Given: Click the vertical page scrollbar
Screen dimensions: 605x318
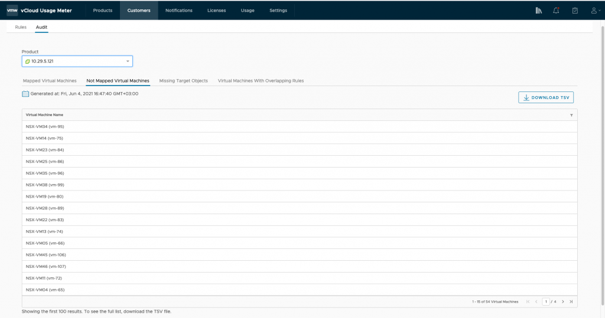Looking at the screenshot, I should click(603, 166).
